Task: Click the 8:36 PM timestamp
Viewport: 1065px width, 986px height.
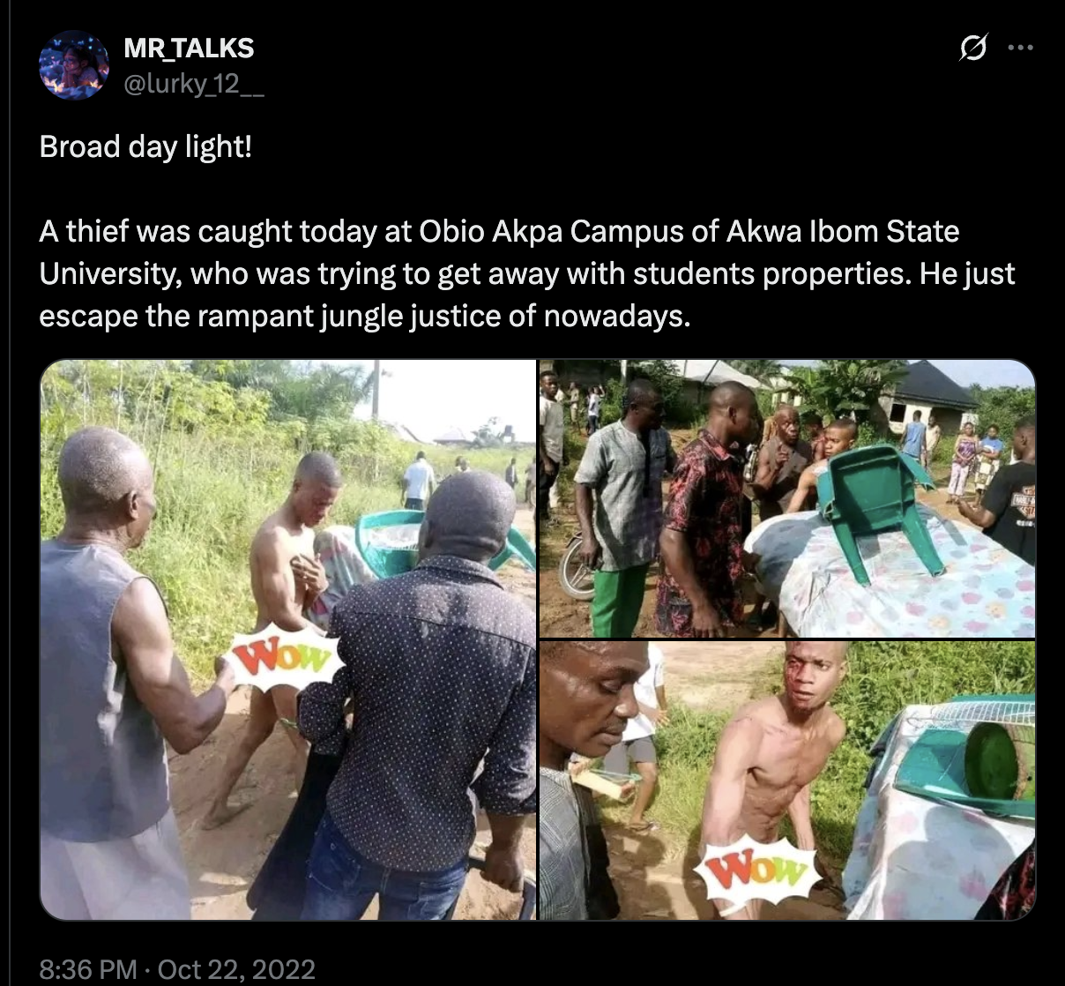Action: (88, 970)
